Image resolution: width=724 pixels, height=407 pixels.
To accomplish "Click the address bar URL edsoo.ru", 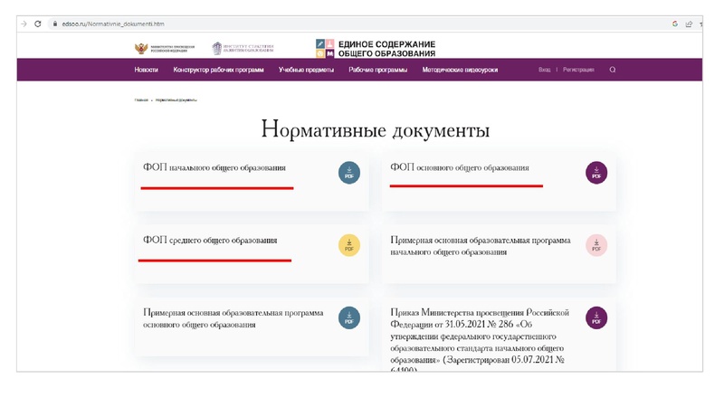I will pos(113,24).
